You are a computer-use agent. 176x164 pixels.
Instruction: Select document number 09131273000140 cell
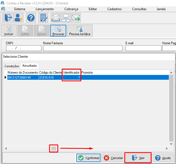[23, 77]
